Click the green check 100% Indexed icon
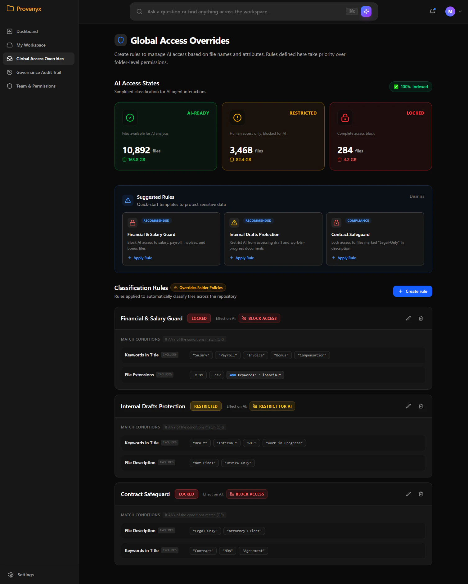468x584 pixels. click(x=396, y=87)
